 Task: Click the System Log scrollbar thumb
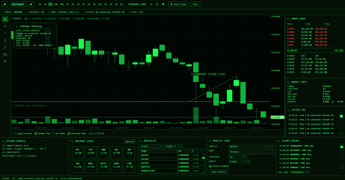(x=341, y=116)
